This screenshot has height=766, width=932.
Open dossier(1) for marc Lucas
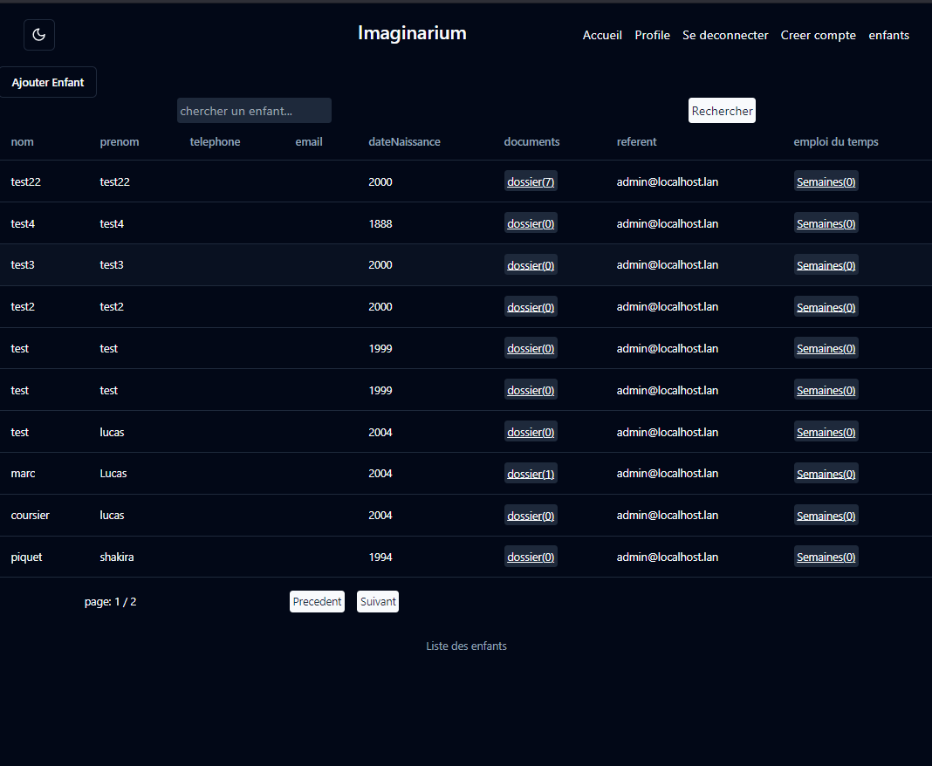click(x=531, y=474)
